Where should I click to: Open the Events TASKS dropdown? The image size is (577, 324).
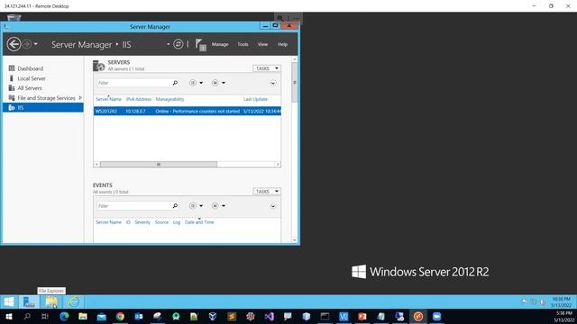[x=267, y=192]
